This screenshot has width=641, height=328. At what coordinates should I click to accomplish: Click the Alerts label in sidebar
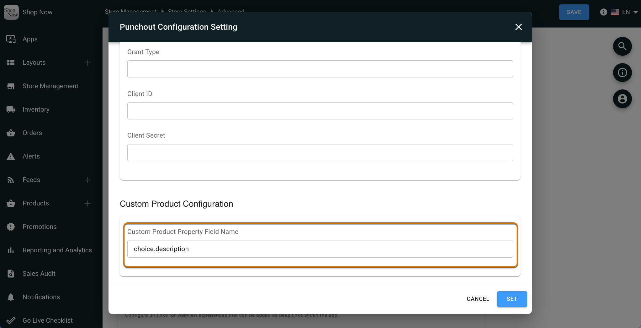(31, 156)
